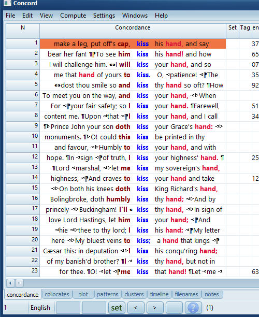Screen dimensions: 259x317
Task: Click the Set column header
Action: tap(233, 31)
